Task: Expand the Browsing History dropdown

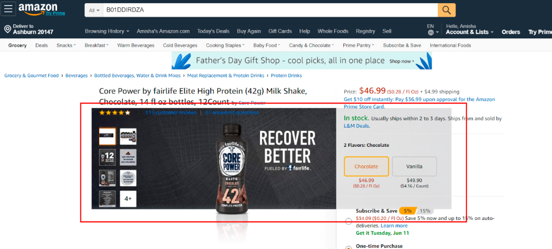Action: pos(107,31)
